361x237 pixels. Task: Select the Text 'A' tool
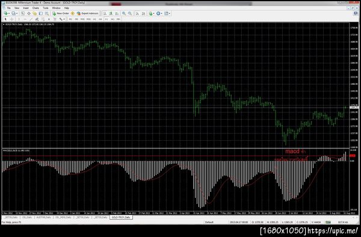[49, 19]
